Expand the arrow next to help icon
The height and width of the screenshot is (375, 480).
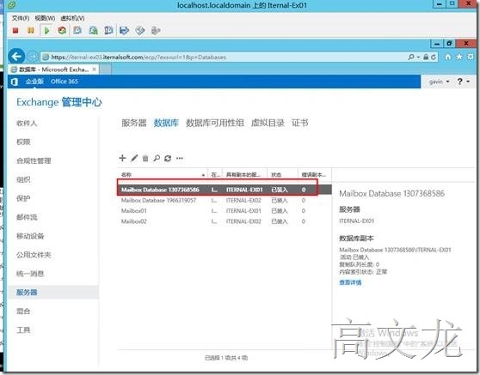[x=468, y=82]
